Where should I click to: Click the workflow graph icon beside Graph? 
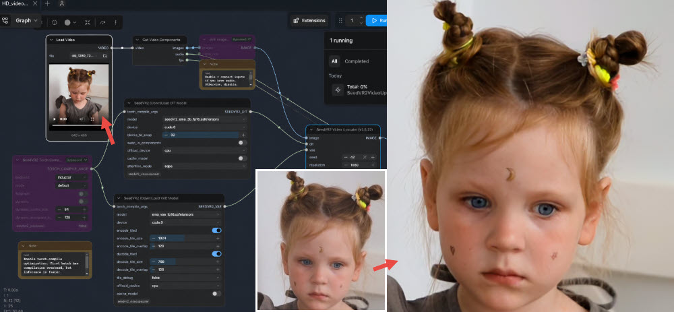[x=5, y=20]
